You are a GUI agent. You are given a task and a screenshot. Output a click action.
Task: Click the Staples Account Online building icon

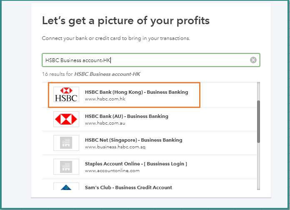[66, 167]
